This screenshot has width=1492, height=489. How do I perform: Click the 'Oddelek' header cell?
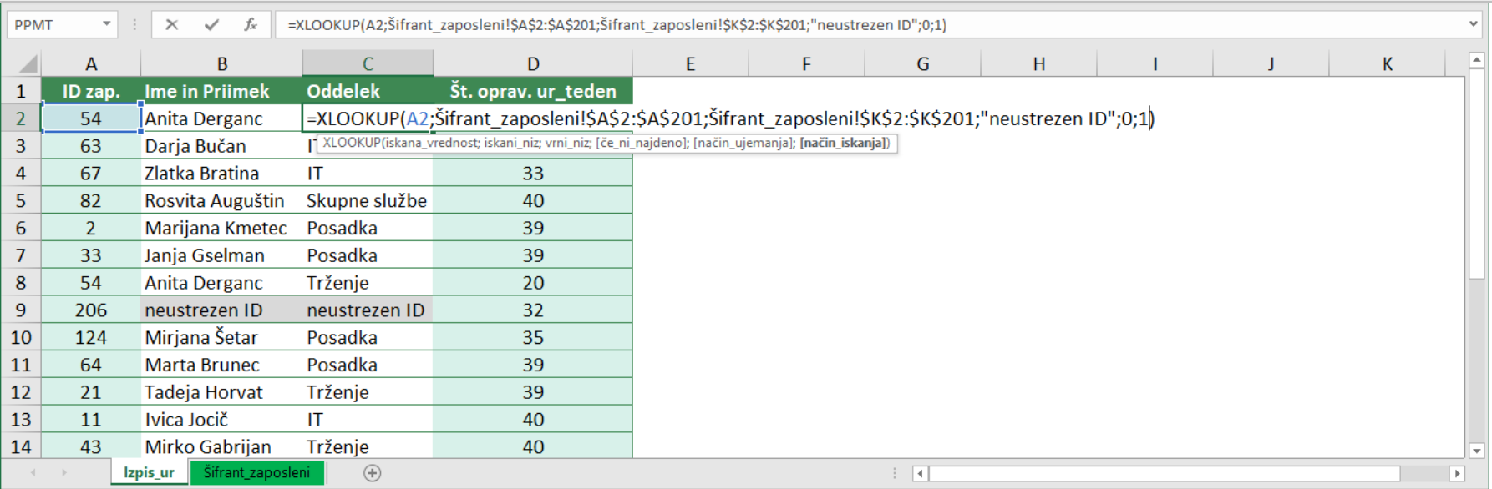pos(368,91)
